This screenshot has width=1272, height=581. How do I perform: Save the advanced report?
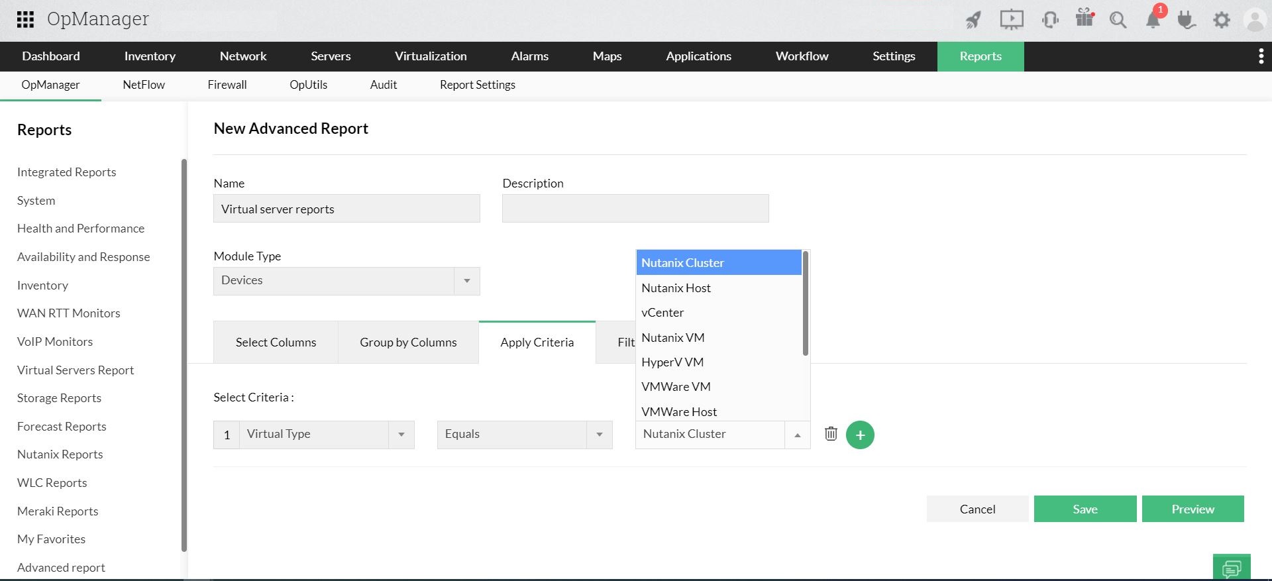click(x=1085, y=509)
